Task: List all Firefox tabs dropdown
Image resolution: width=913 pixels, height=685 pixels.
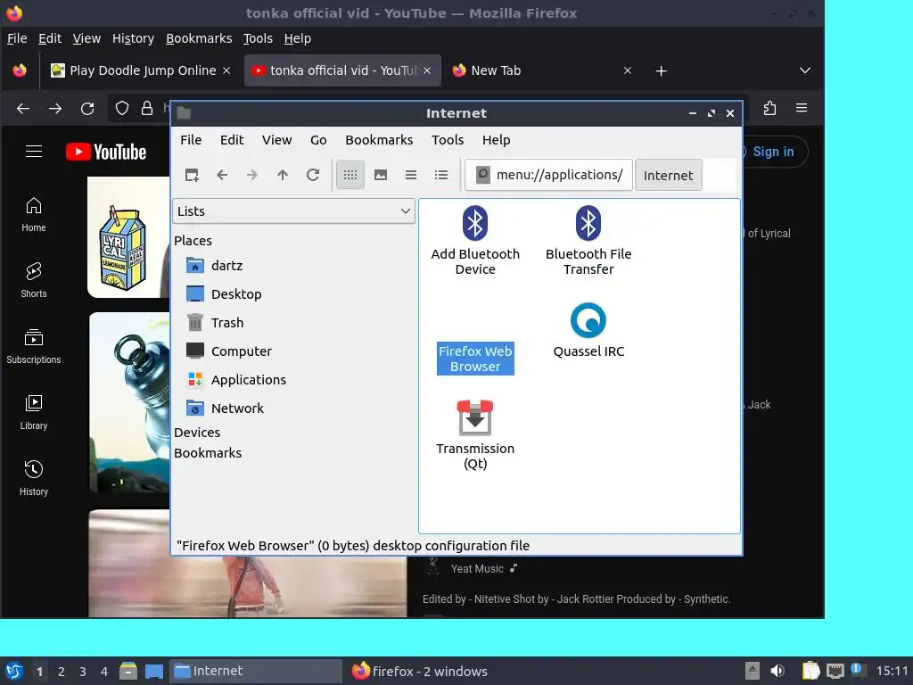Action: 805,70
